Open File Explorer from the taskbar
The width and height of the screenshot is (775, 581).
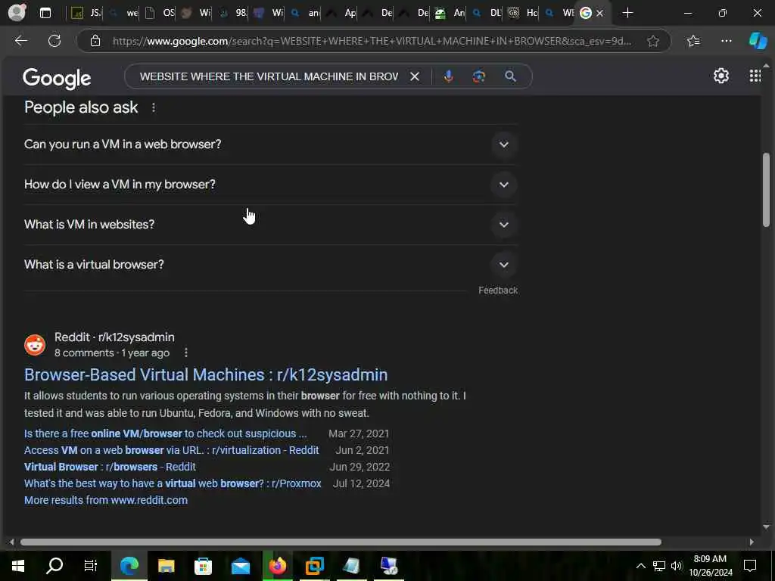point(166,566)
